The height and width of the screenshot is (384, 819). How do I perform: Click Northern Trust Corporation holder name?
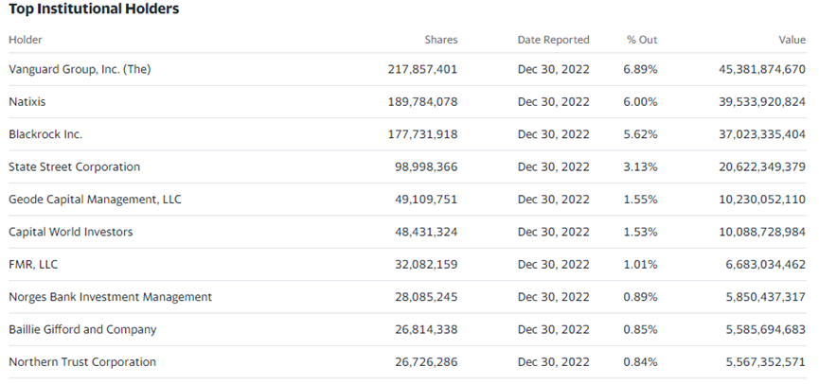[82, 362]
